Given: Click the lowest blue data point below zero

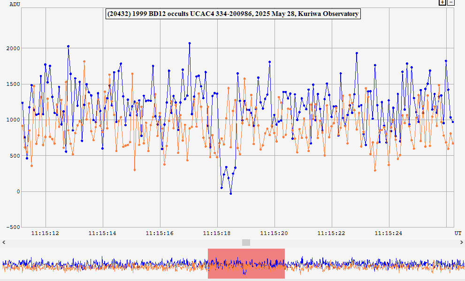Looking at the screenshot, I should pyautogui.click(x=230, y=193).
